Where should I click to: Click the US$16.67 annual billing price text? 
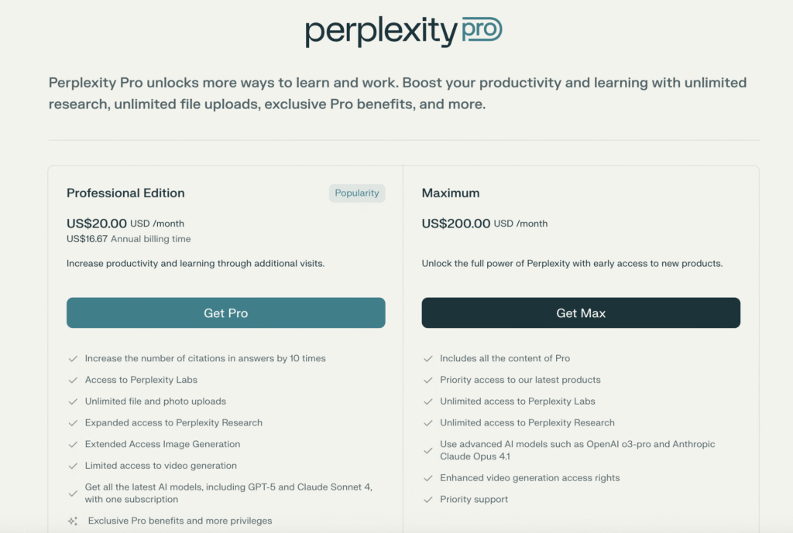click(87, 239)
